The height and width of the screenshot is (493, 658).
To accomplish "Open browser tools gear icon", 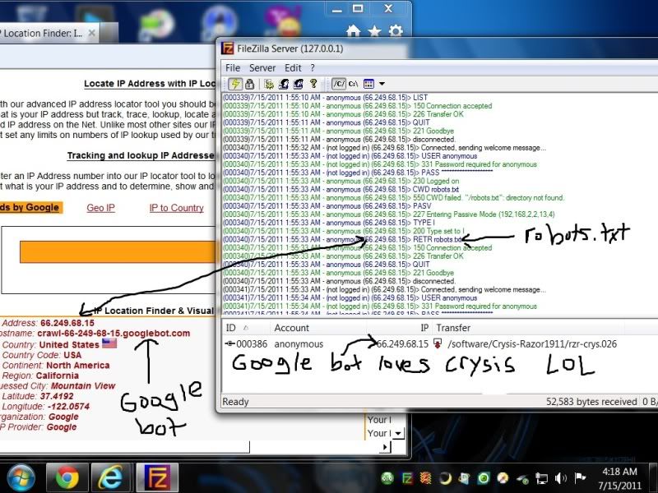I will click(396, 31).
